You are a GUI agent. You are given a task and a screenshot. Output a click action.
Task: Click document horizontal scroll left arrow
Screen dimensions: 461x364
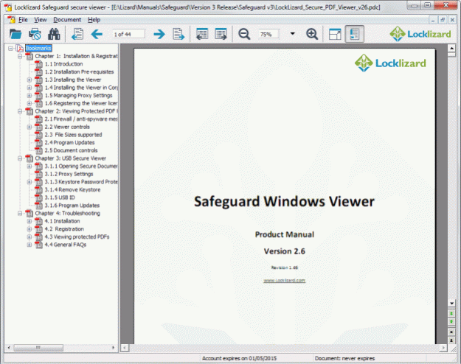point(125,348)
